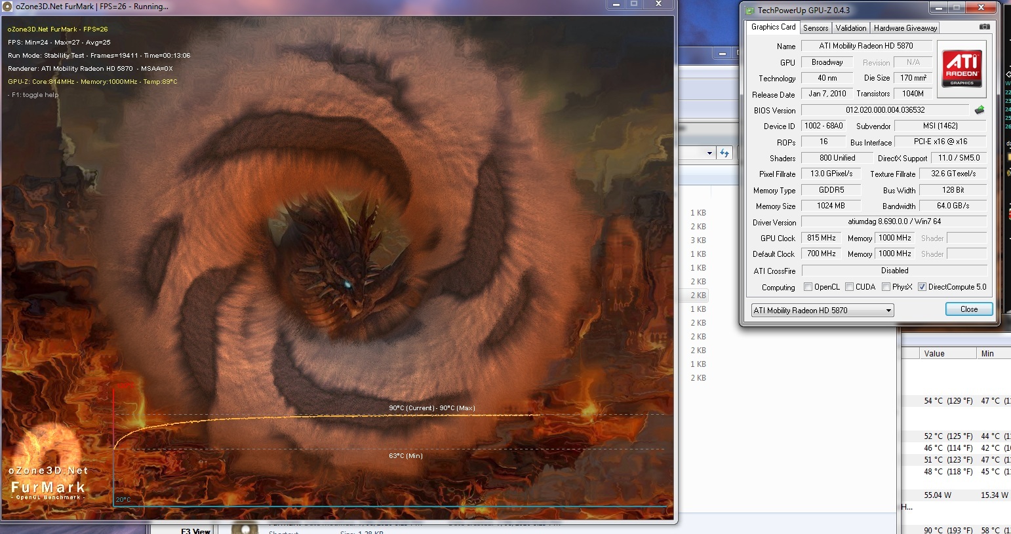Click the Pixel Fillrate field 13.0 GPixel/s
The width and height of the screenshot is (1011, 534).
(x=831, y=174)
